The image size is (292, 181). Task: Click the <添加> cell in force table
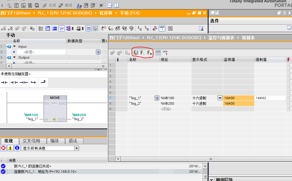[x=175, y=109]
